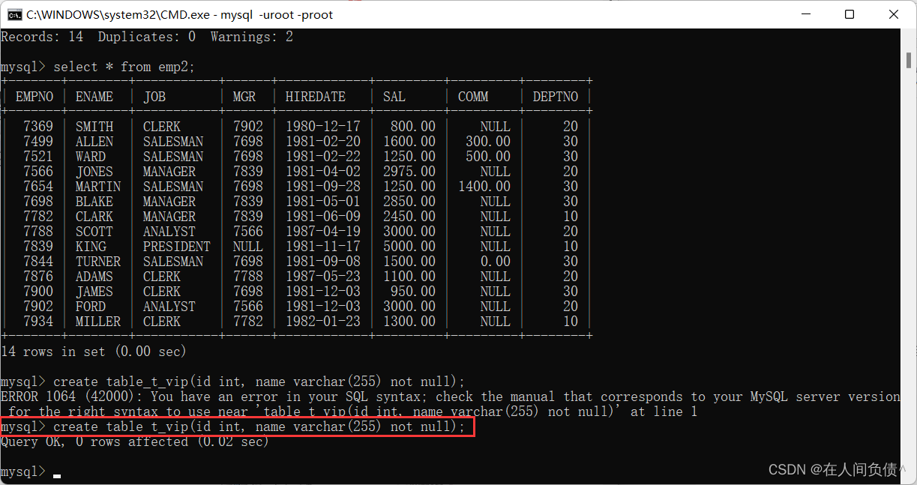The image size is (917, 485).
Task: Click the NULL manager value for KING
Action: (x=248, y=247)
